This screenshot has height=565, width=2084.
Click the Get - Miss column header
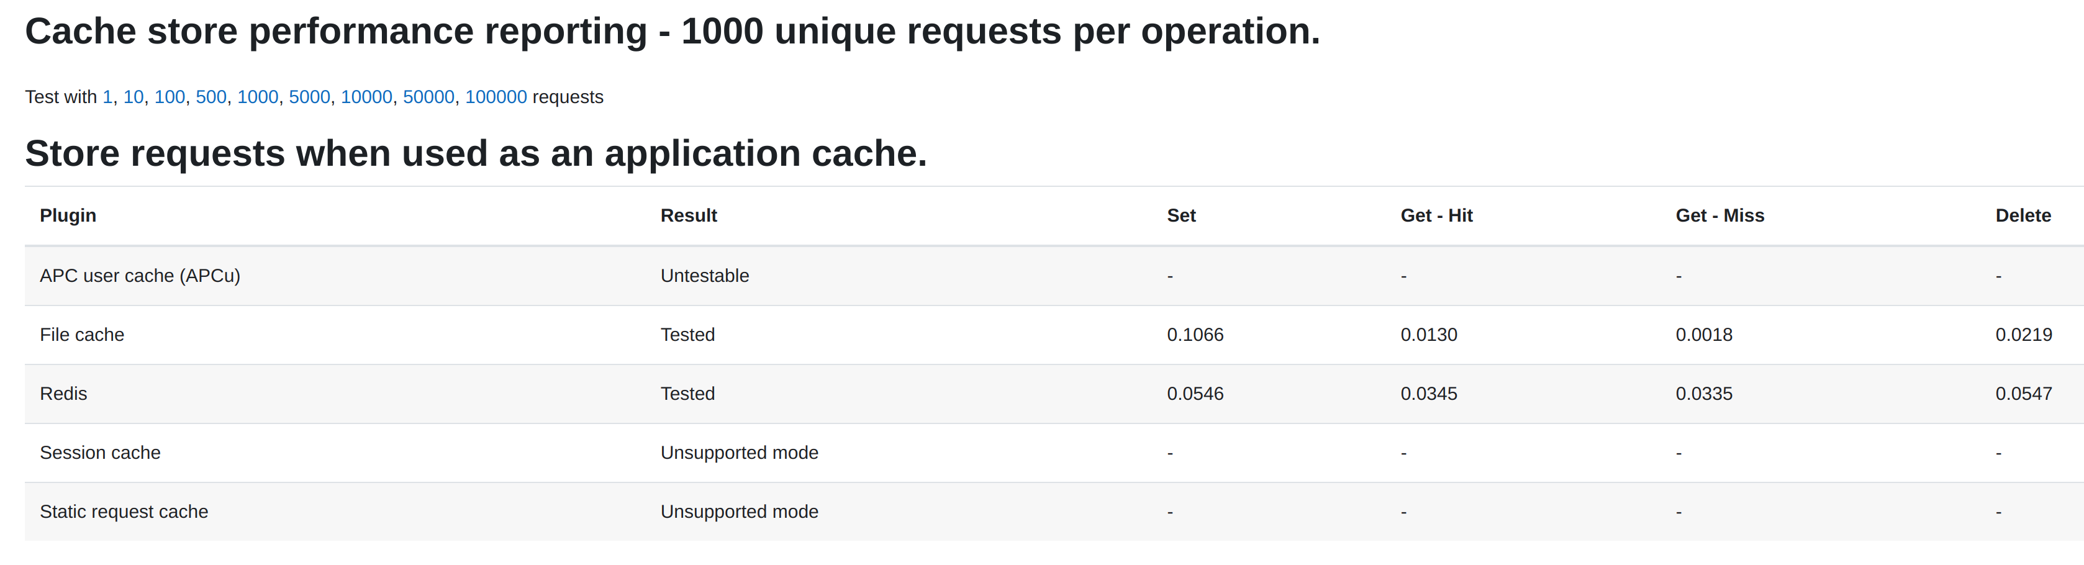[1720, 215]
